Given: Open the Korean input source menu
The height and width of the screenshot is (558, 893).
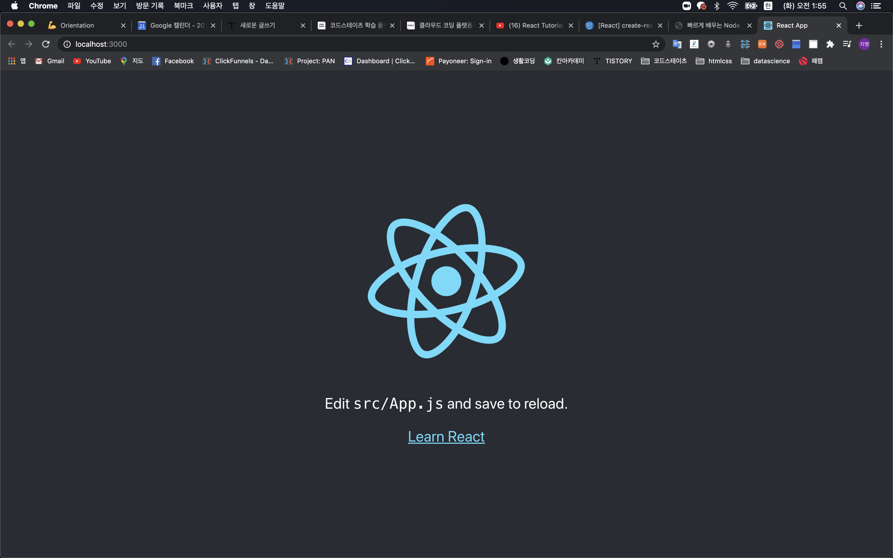Looking at the screenshot, I should (x=768, y=6).
